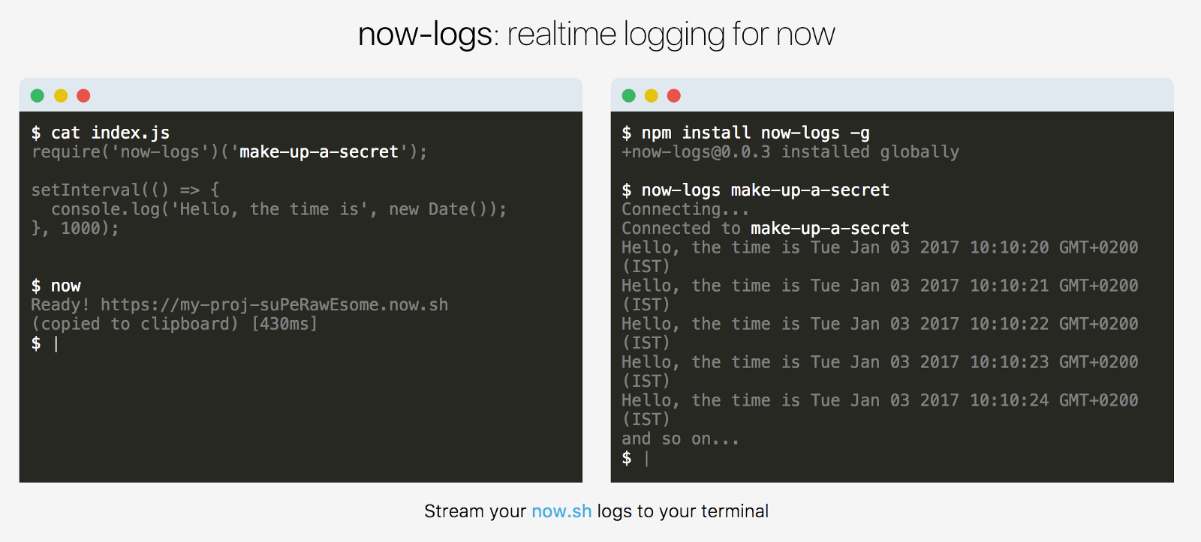The width and height of the screenshot is (1201, 542).
Task: Click the red dot on the right terminal window
Action: pyautogui.click(x=674, y=95)
